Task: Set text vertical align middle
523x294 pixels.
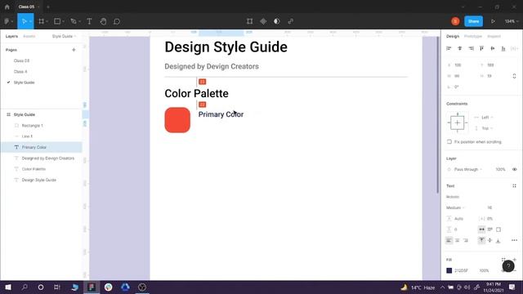Action: click(490, 240)
